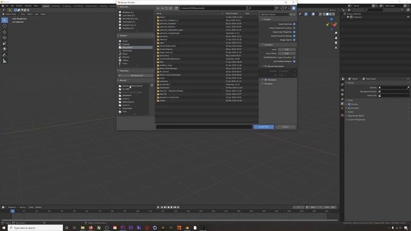Go back to previous folder in file view

[158, 8]
